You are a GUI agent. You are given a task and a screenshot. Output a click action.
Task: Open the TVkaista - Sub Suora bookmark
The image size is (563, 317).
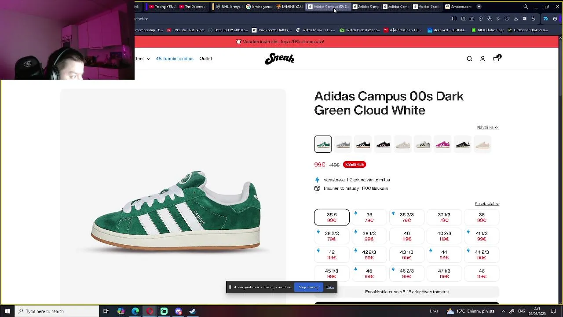185,30
